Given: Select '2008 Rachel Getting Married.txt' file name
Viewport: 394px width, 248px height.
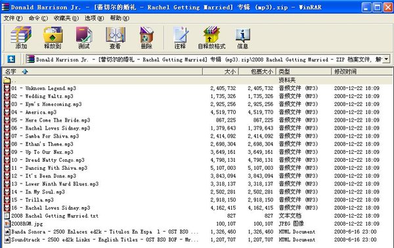Looking at the screenshot, I should pos(55,216).
